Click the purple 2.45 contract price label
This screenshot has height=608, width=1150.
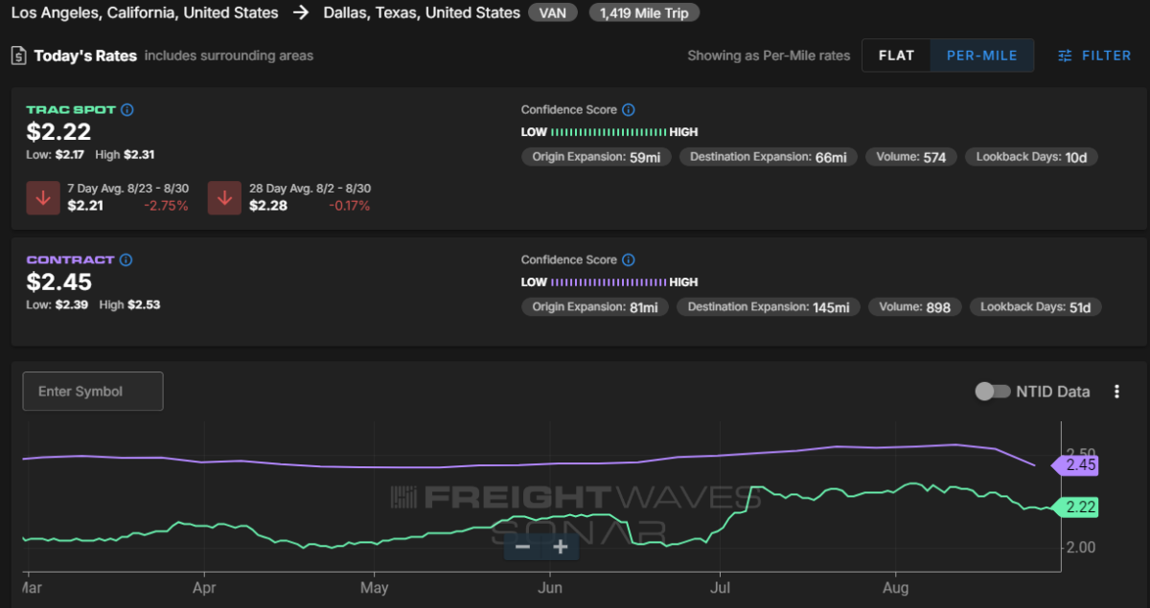pos(1074,466)
